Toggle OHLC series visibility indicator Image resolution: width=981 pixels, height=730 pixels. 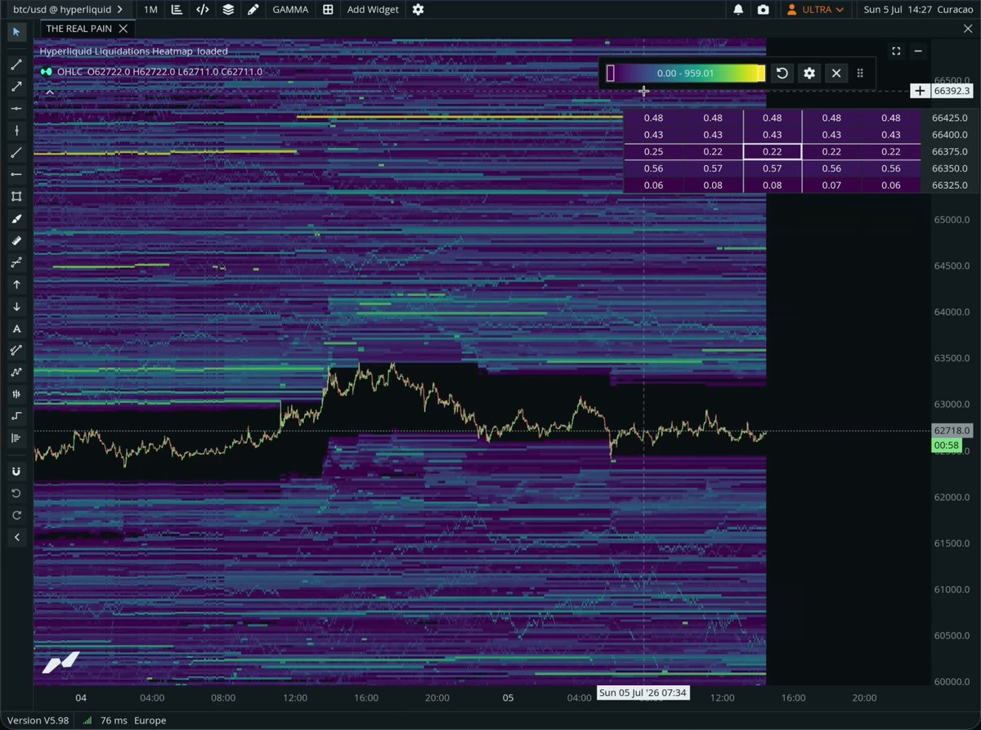[46, 72]
